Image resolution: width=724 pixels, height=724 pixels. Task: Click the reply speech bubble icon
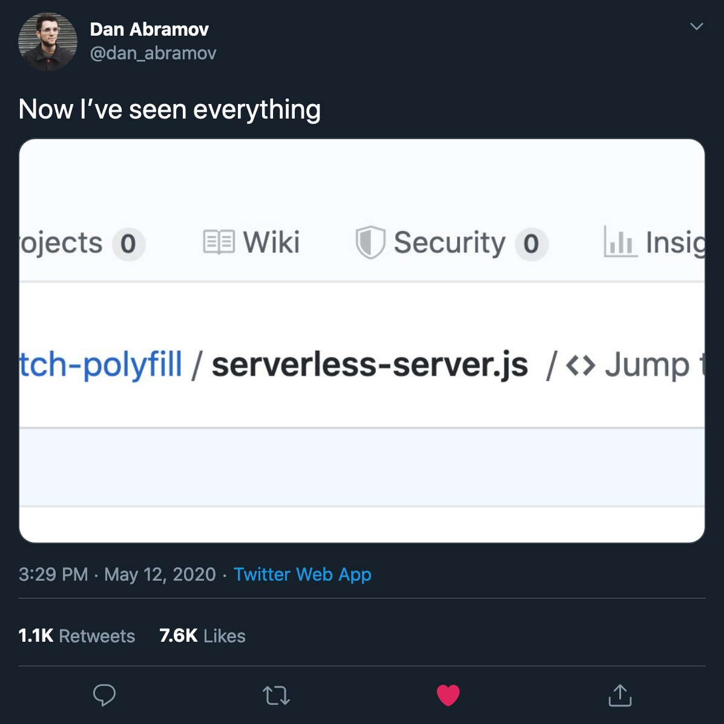click(x=104, y=695)
